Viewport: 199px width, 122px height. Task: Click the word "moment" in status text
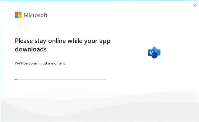coord(58,63)
